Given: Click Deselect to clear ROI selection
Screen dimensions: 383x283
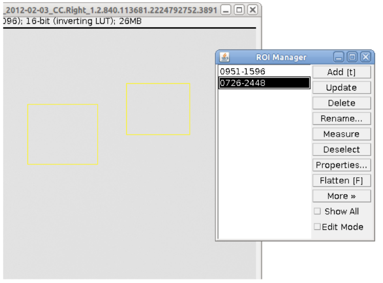Looking at the screenshot, I should click(x=341, y=150).
